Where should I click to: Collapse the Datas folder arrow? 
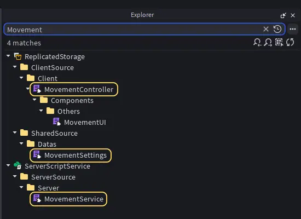[21, 143]
